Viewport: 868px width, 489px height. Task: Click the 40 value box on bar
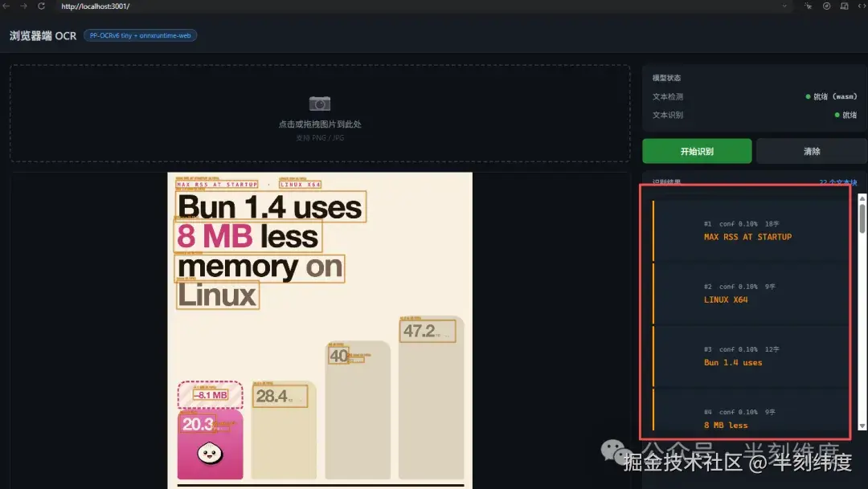tap(339, 355)
